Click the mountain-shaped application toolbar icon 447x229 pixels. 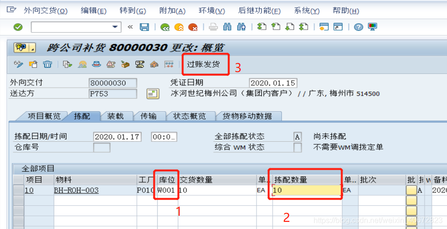pos(82,64)
